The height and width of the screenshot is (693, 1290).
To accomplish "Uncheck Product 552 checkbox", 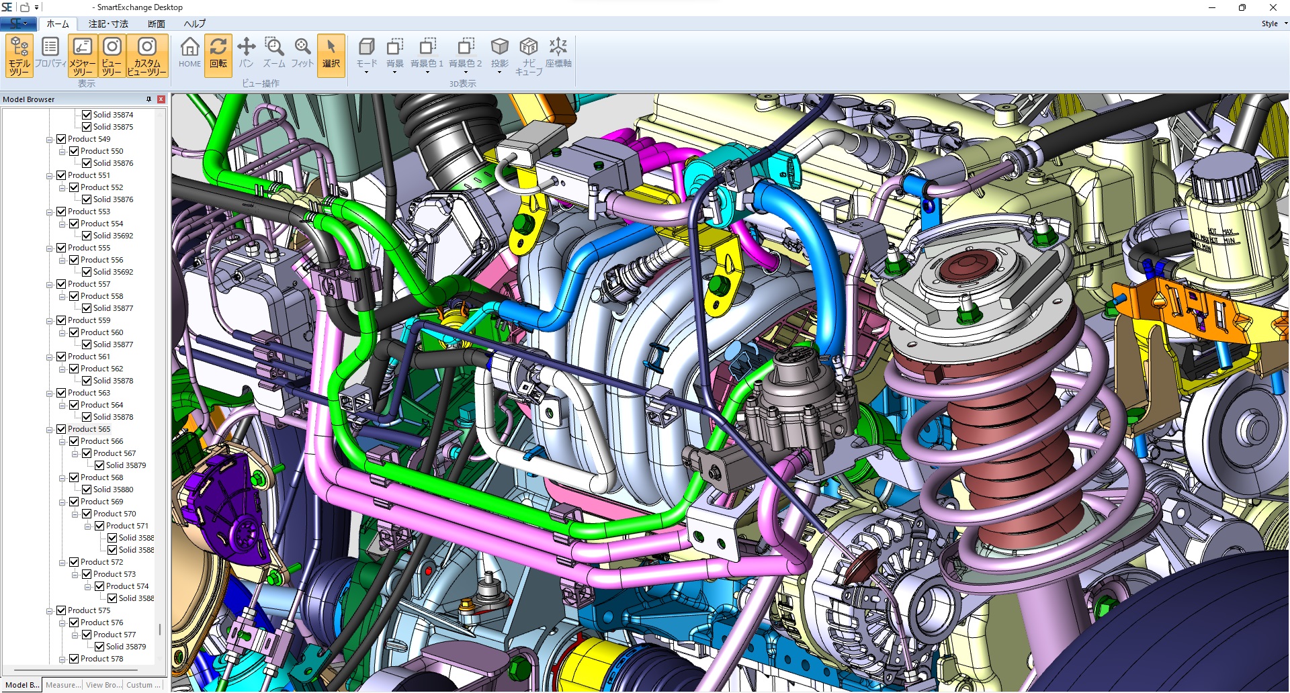I will tap(74, 187).
